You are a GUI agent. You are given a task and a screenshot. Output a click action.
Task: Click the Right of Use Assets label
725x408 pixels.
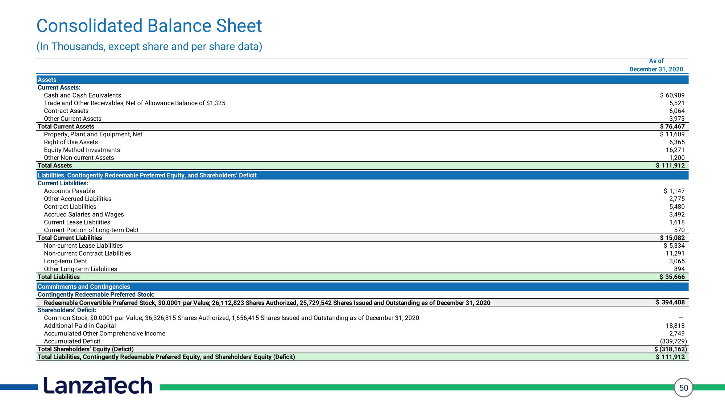coord(71,142)
